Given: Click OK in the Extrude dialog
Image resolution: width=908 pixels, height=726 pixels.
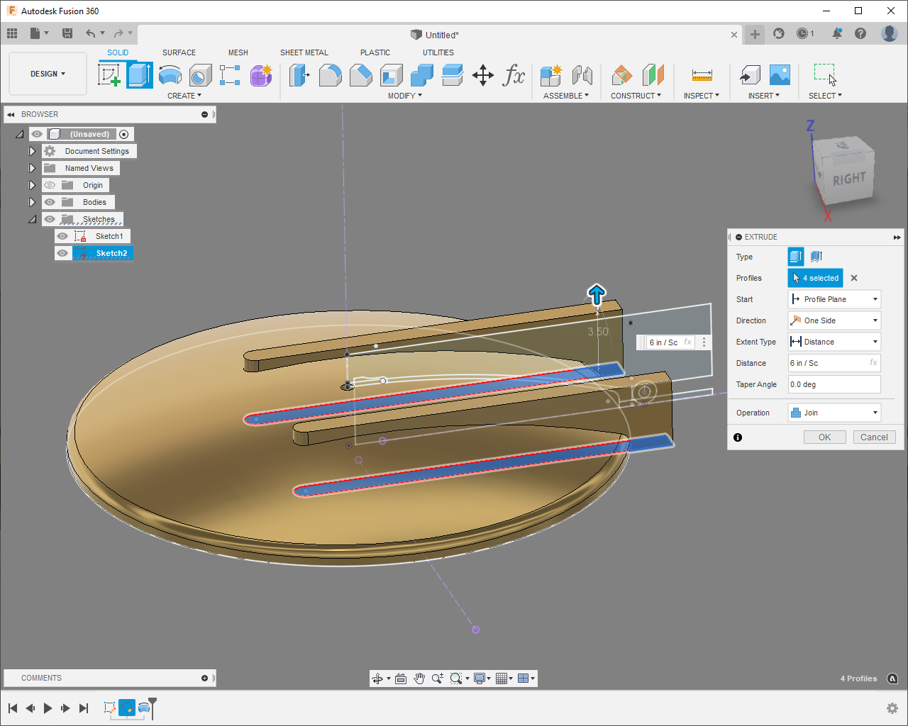Looking at the screenshot, I should pyautogui.click(x=824, y=437).
